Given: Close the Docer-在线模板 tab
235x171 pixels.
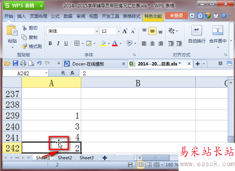Looking at the screenshot, I should (x=124, y=64).
